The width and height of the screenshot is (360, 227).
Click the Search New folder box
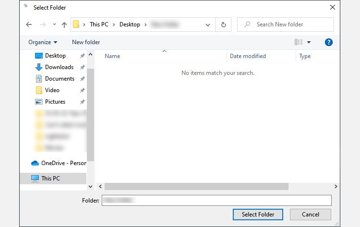tap(286, 24)
